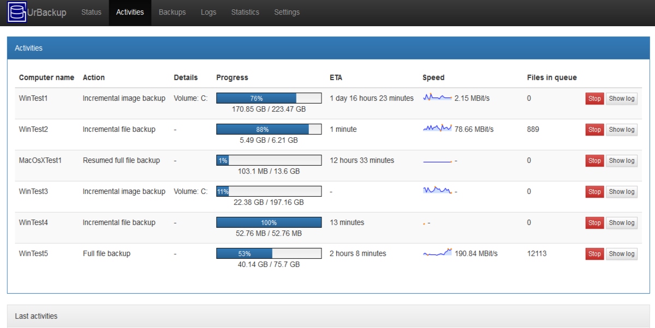The width and height of the screenshot is (655, 328).
Task: Click the WinTest1 76% progress bar
Action: [x=269, y=98]
